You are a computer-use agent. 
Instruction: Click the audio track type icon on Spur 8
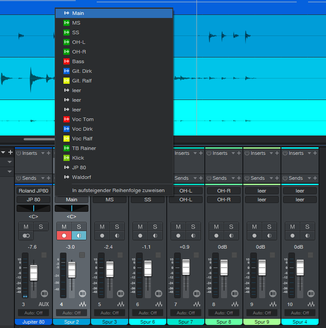(235, 304)
